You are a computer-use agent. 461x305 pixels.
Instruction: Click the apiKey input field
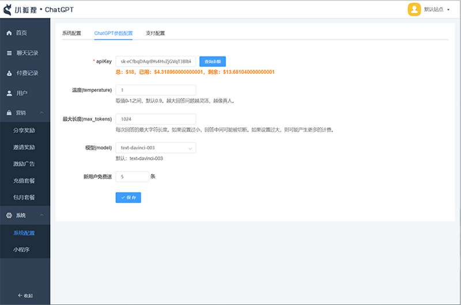tap(156, 61)
